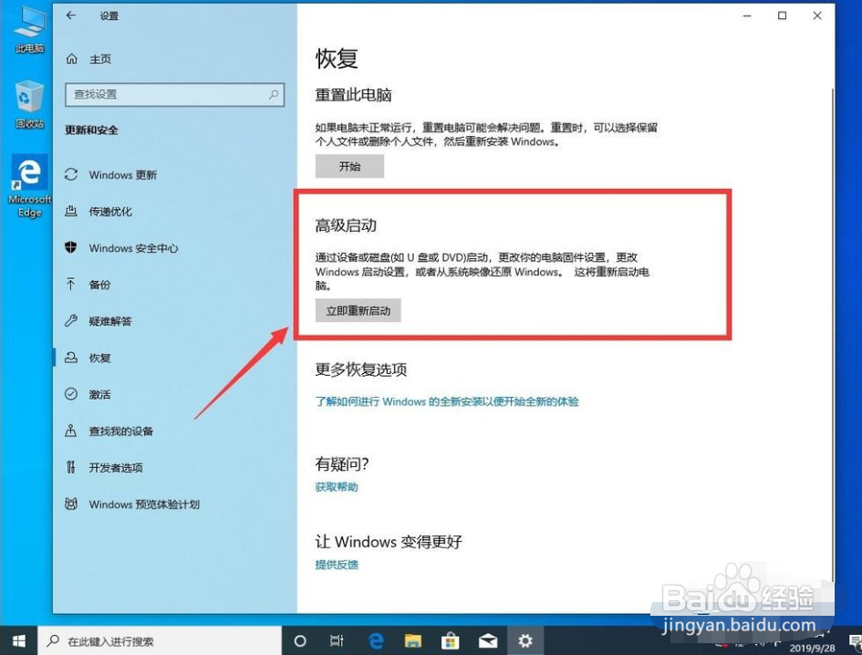Click the search magnifier in 查找设置 box
Viewport: 862px width, 655px height.
pyautogui.click(x=274, y=95)
